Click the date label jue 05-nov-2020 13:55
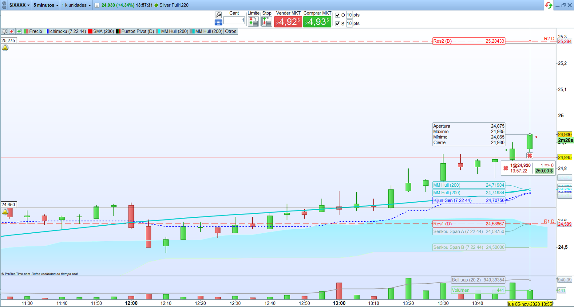This screenshot has width=574, height=307. tap(530, 304)
